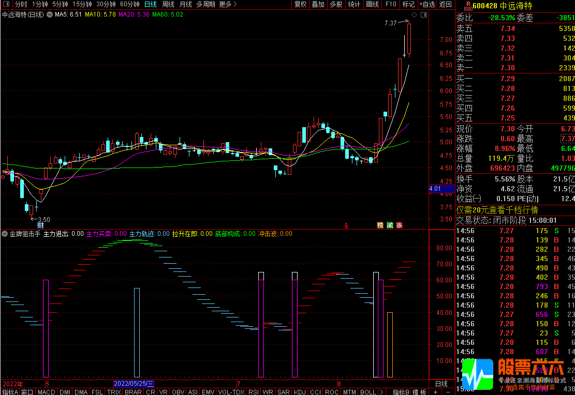Open the 指标A indicator group

(10, 392)
